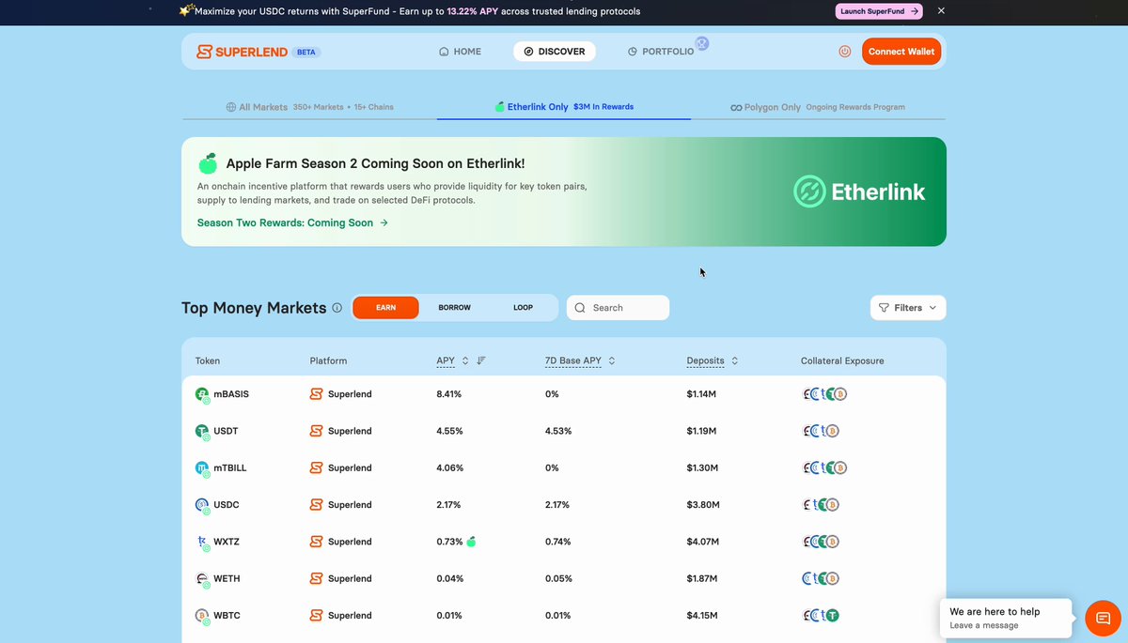This screenshot has width=1128, height=643.
Task: Click the BETA badge
Action: (306, 53)
